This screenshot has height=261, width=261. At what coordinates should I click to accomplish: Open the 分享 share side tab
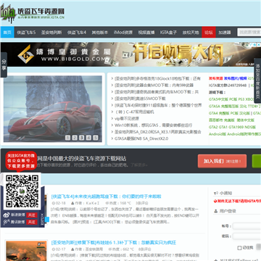(x=4, y=65)
